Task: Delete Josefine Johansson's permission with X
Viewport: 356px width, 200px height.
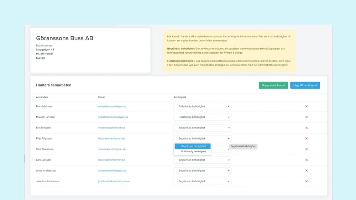Action: point(307,181)
